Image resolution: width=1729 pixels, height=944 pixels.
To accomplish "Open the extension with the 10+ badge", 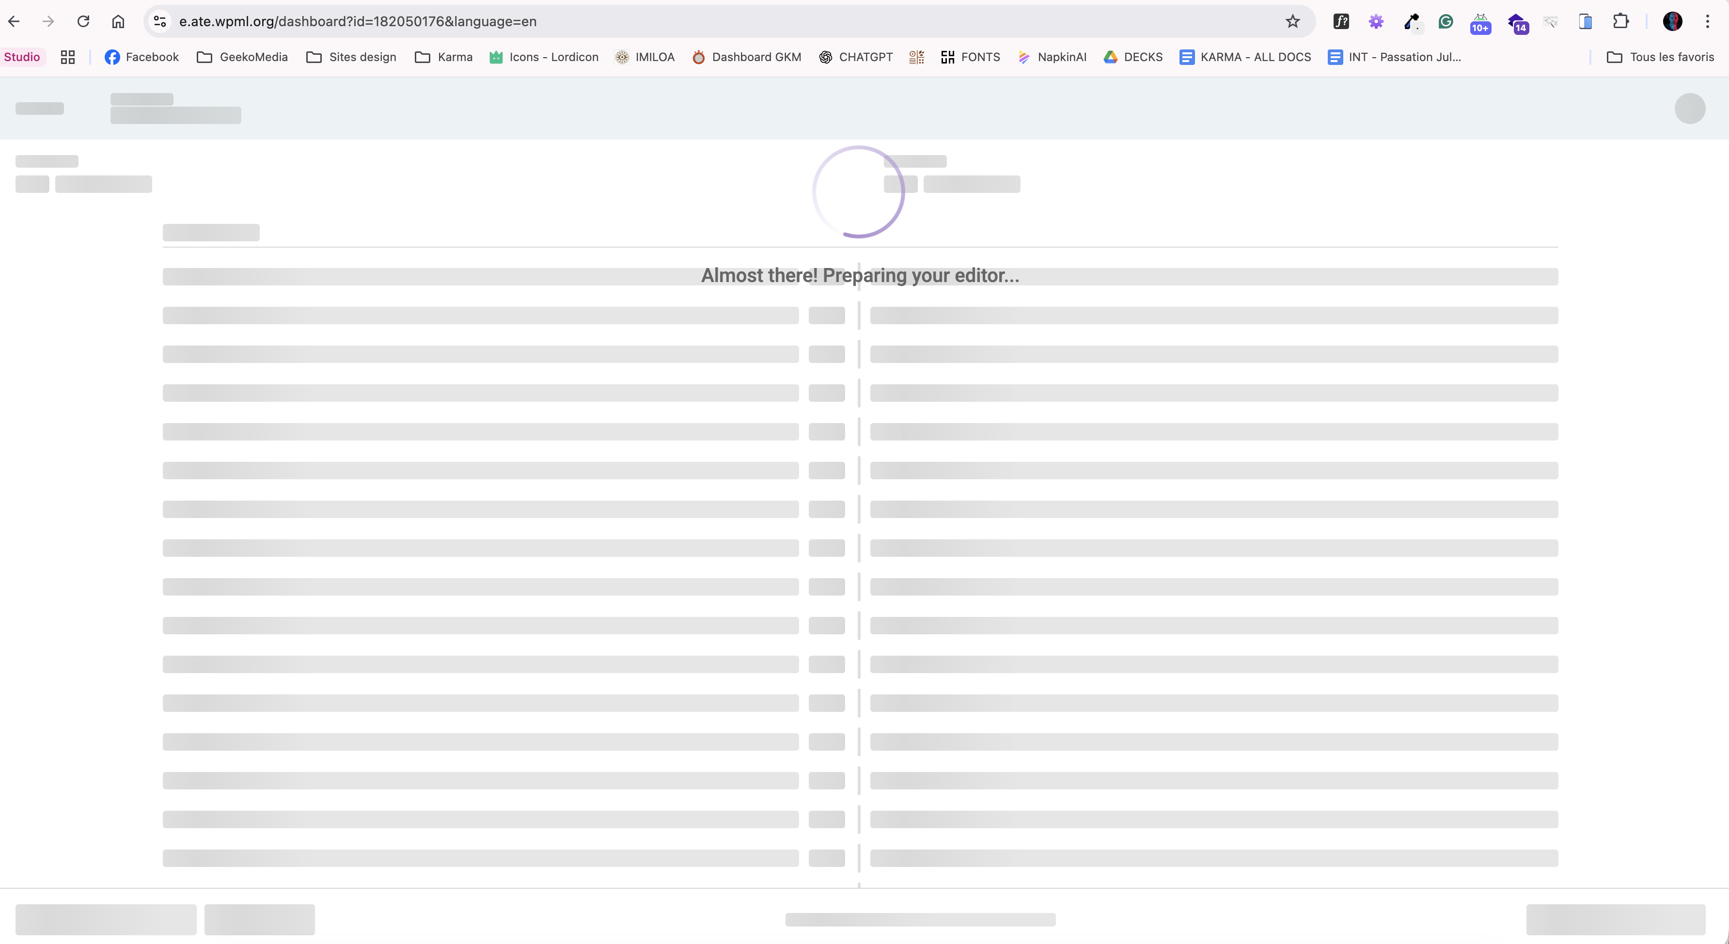I will (1480, 23).
